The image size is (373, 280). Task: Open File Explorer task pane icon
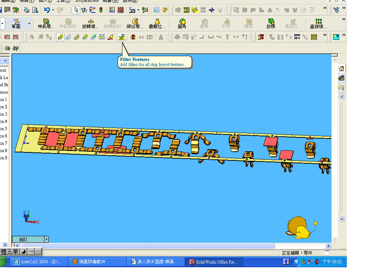click(x=341, y=88)
